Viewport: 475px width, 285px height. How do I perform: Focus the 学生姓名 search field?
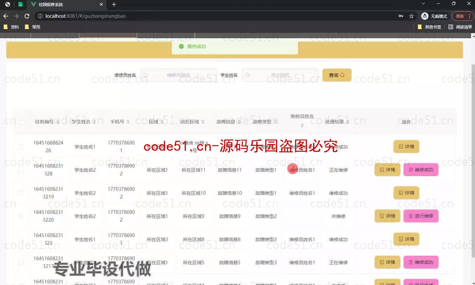click(x=280, y=75)
